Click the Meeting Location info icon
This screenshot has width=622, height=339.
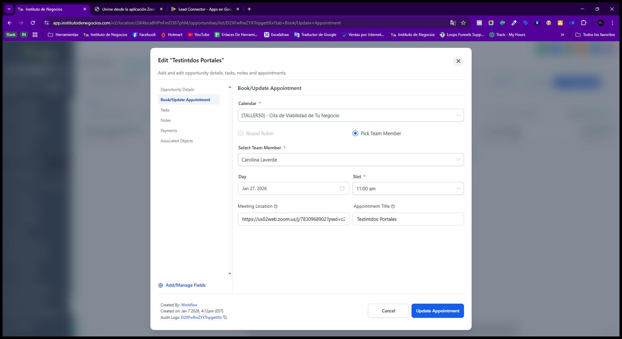(276, 206)
